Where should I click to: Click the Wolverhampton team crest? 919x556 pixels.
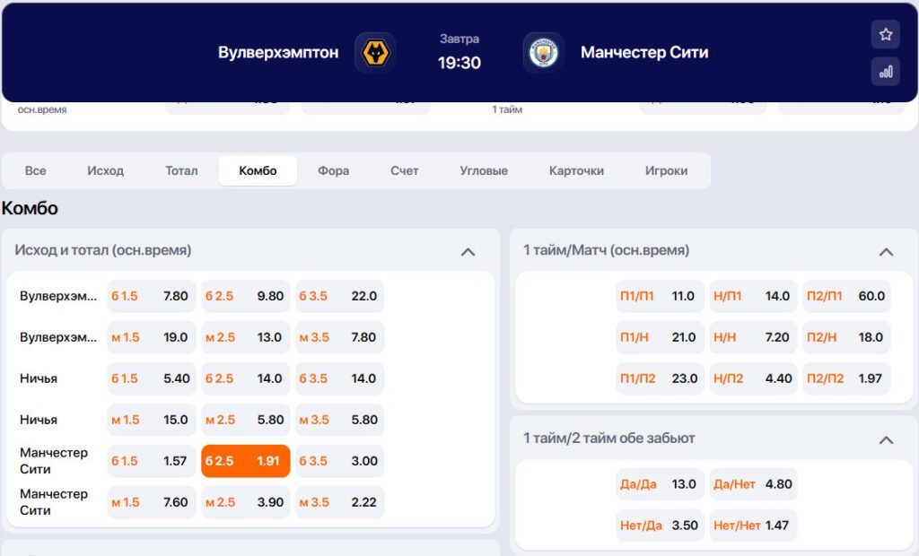[x=375, y=53]
